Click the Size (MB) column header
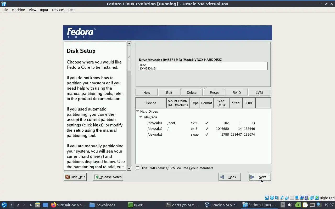Viewport: 335px width, 209px height. tap(221, 103)
